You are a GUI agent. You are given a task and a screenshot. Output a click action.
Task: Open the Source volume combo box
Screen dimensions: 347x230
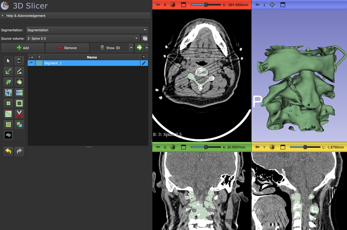click(83, 38)
